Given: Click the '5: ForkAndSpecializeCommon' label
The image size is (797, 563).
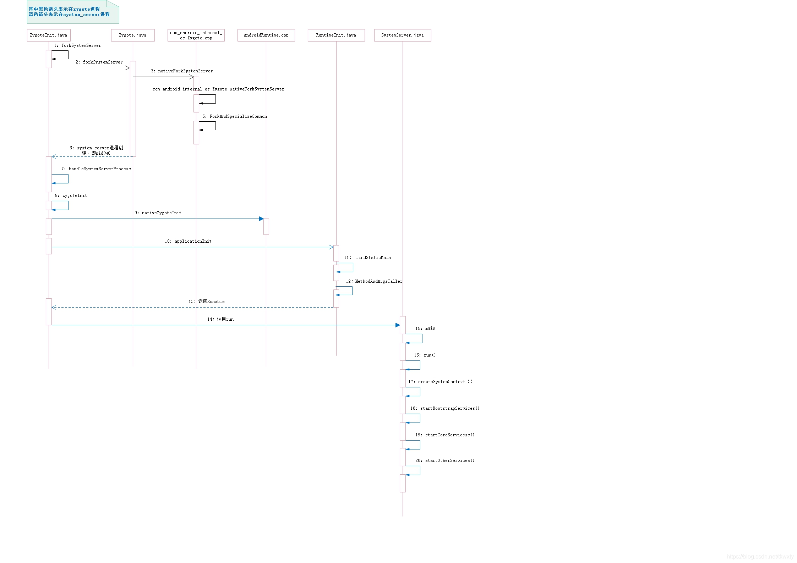Looking at the screenshot, I should tap(235, 116).
